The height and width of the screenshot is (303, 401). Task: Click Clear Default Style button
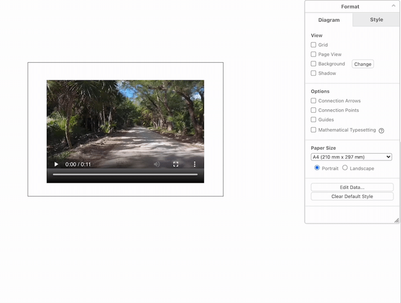352,196
